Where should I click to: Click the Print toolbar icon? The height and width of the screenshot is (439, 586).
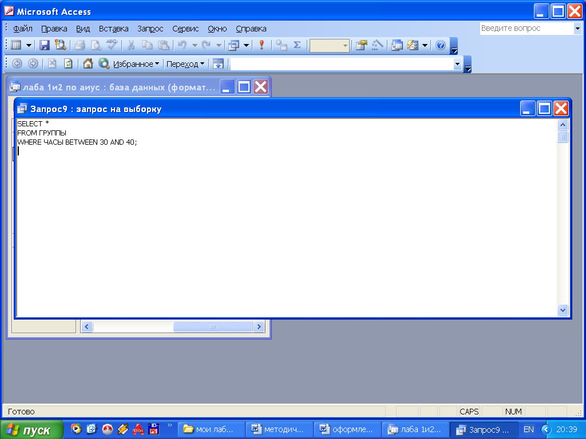coord(80,46)
